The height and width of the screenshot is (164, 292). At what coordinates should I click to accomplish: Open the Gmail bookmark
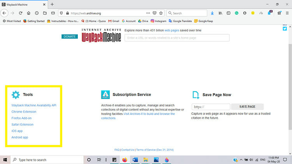114,21
